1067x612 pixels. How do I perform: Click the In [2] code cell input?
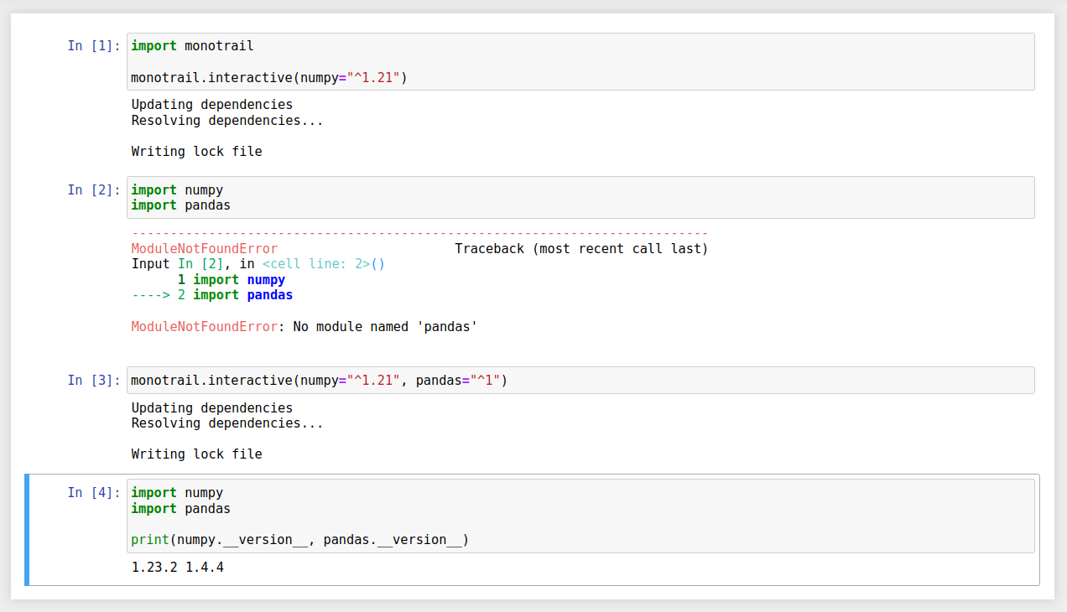pos(580,198)
